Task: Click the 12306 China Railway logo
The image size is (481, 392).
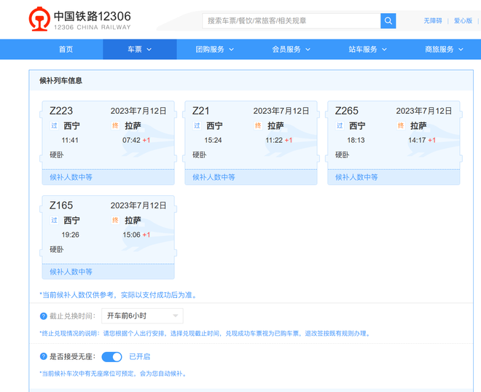Action: (x=80, y=20)
